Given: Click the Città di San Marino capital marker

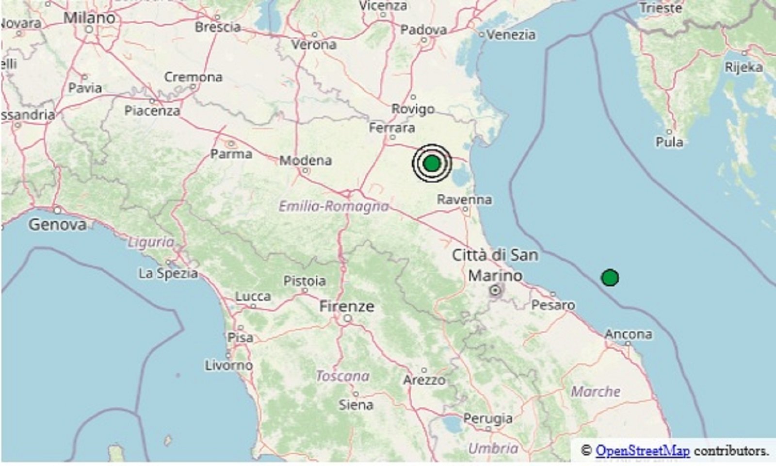Looking at the screenshot, I should 495,291.
